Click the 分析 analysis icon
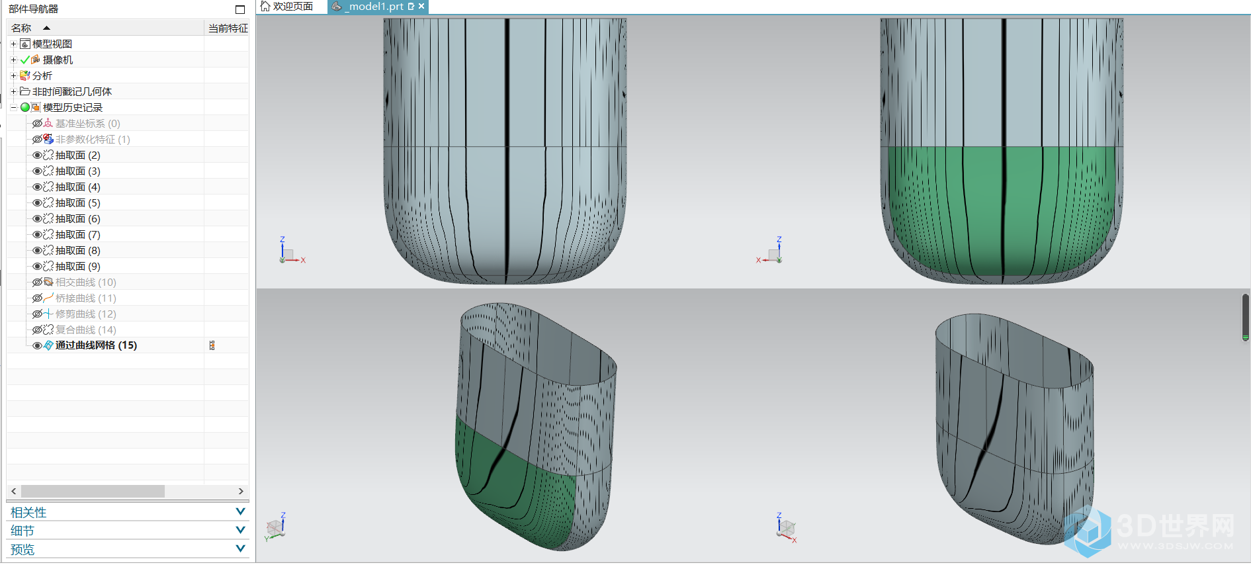 25,75
